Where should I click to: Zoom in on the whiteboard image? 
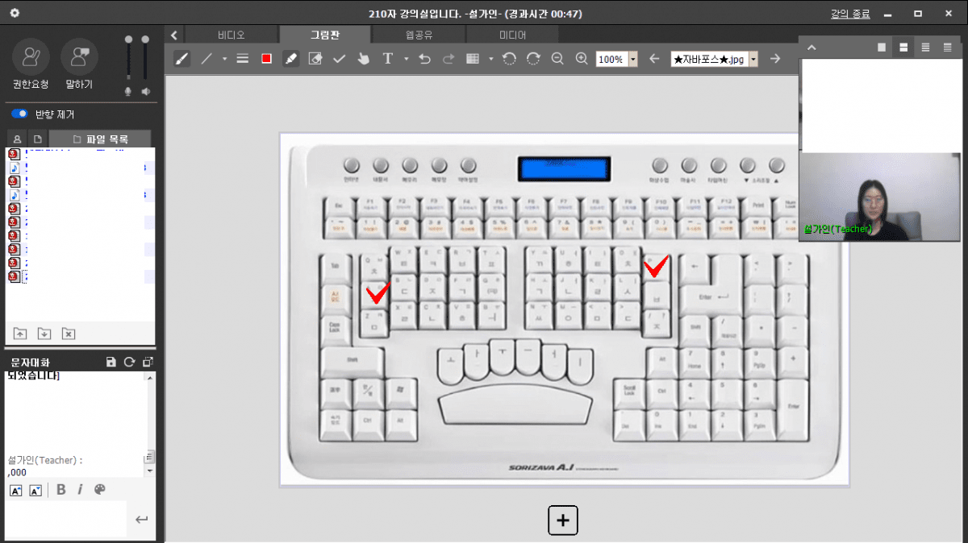[582, 59]
